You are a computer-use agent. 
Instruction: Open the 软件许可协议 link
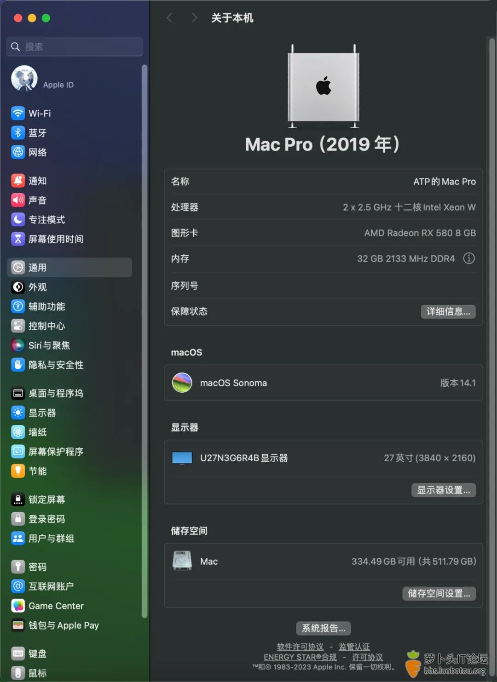tap(300, 647)
